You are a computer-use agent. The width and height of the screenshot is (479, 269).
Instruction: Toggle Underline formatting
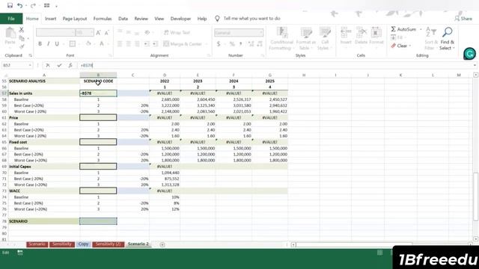coord(57,44)
